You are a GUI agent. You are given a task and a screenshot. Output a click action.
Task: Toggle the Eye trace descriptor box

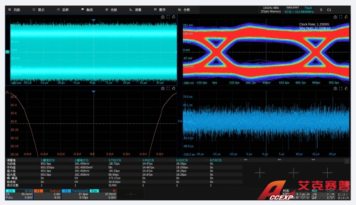click(103, 194)
